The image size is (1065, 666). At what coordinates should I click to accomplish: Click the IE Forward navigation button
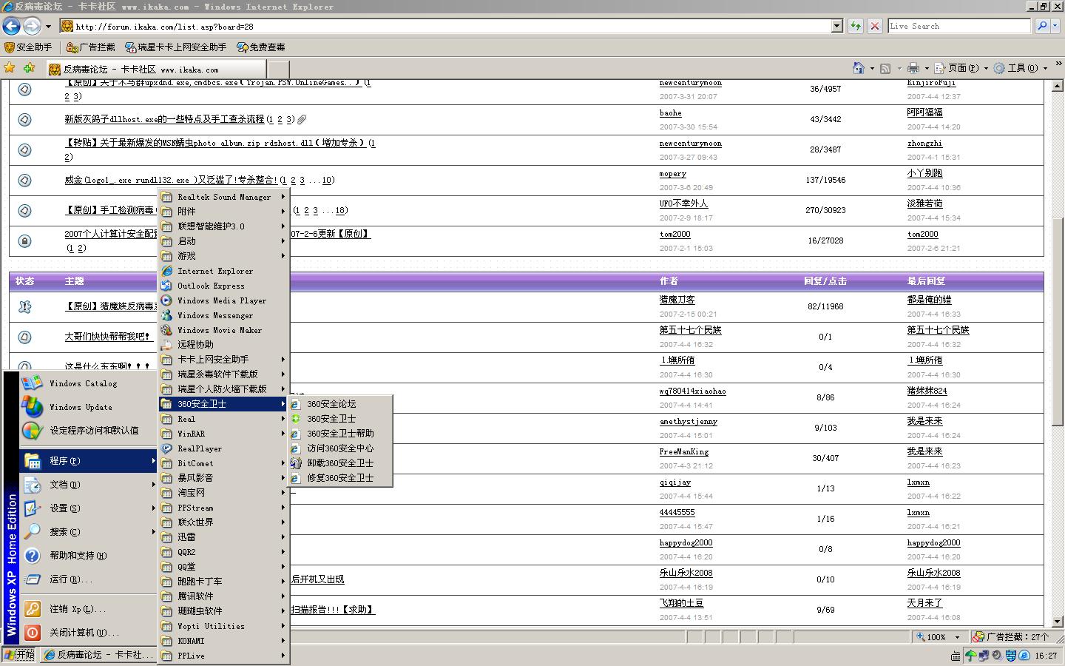point(32,27)
